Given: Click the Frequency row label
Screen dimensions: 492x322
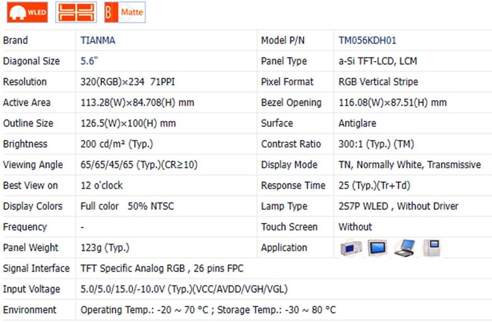Looking at the screenshot, I should [x=25, y=227].
